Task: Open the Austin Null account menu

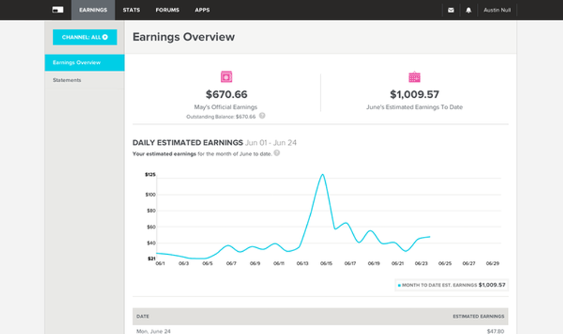Action: coord(495,10)
